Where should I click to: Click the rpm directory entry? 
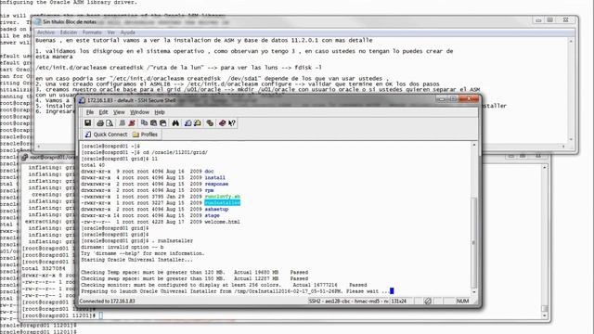click(209, 190)
